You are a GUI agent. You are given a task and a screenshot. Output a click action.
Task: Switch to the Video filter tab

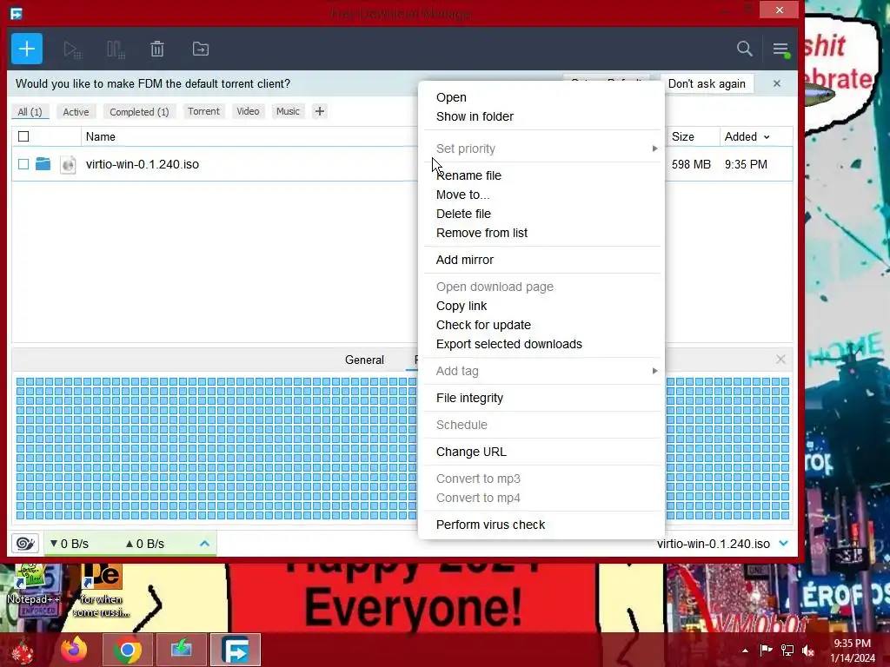(x=248, y=111)
